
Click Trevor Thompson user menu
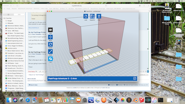tap(168, 1)
